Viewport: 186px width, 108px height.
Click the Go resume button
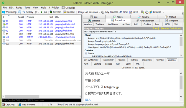point(44,12)
